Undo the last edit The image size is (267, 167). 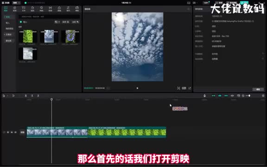click(x=13, y=96)
